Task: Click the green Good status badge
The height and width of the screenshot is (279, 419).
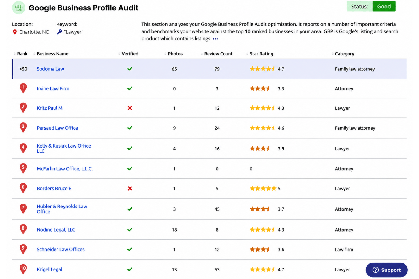Action: (384, 7)
